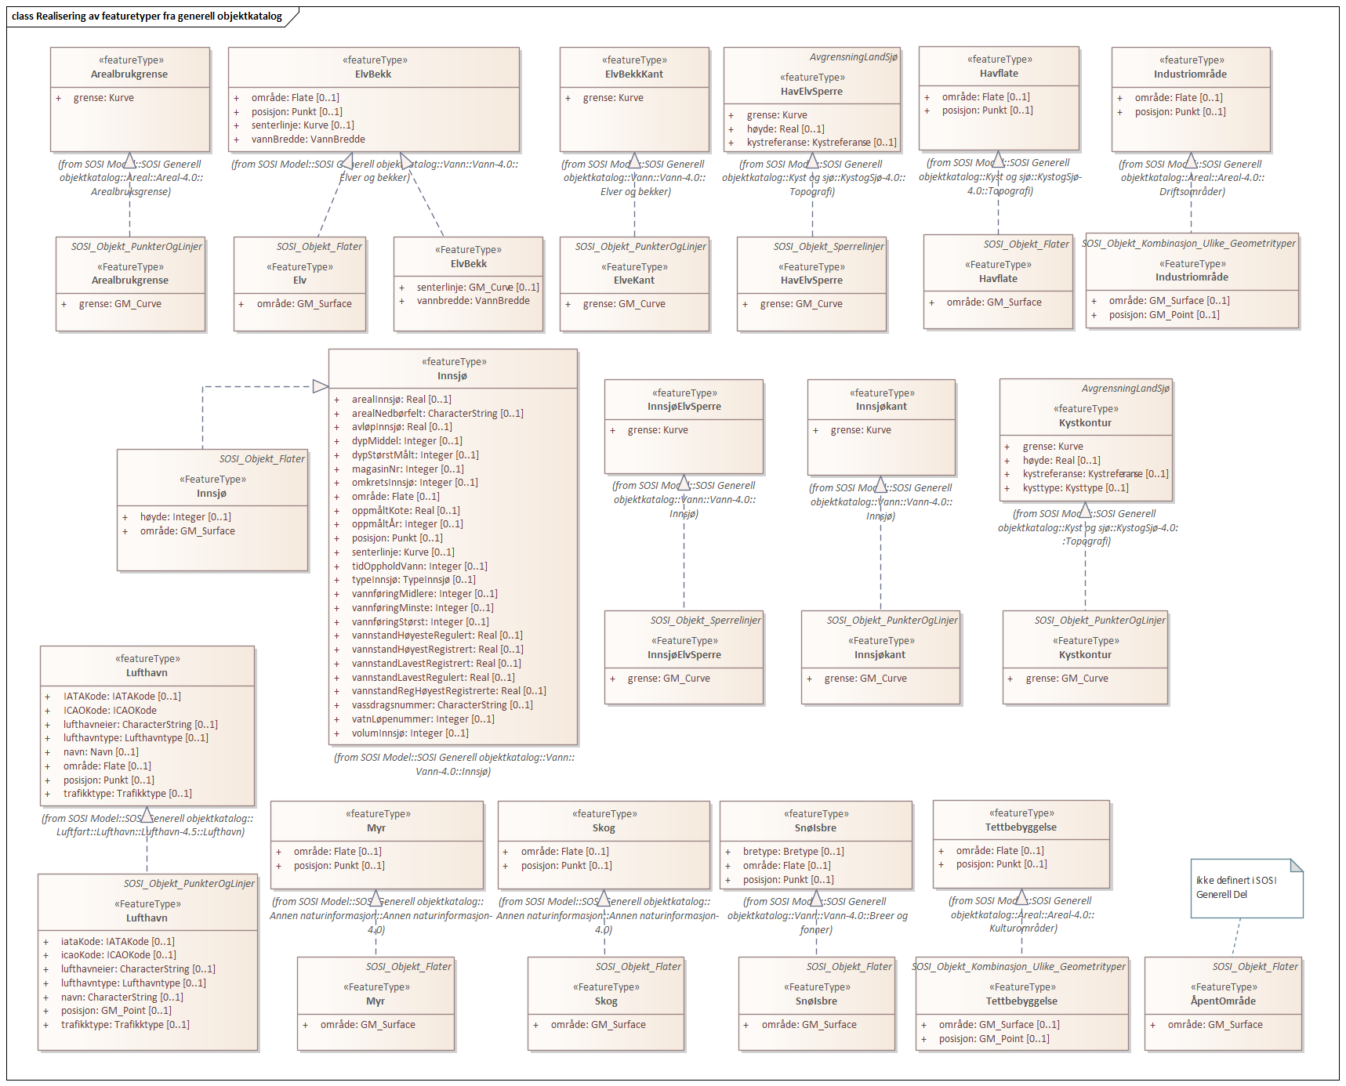
Task: Click 'dypMiddel: Integer [0..1]' attribute
Action: click(x=407, y=440)
